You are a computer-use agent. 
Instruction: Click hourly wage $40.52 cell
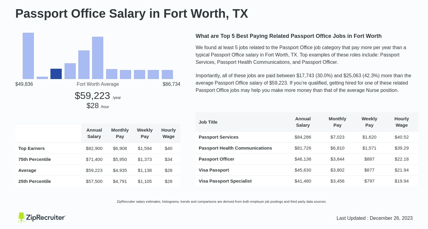coord(402,137)
